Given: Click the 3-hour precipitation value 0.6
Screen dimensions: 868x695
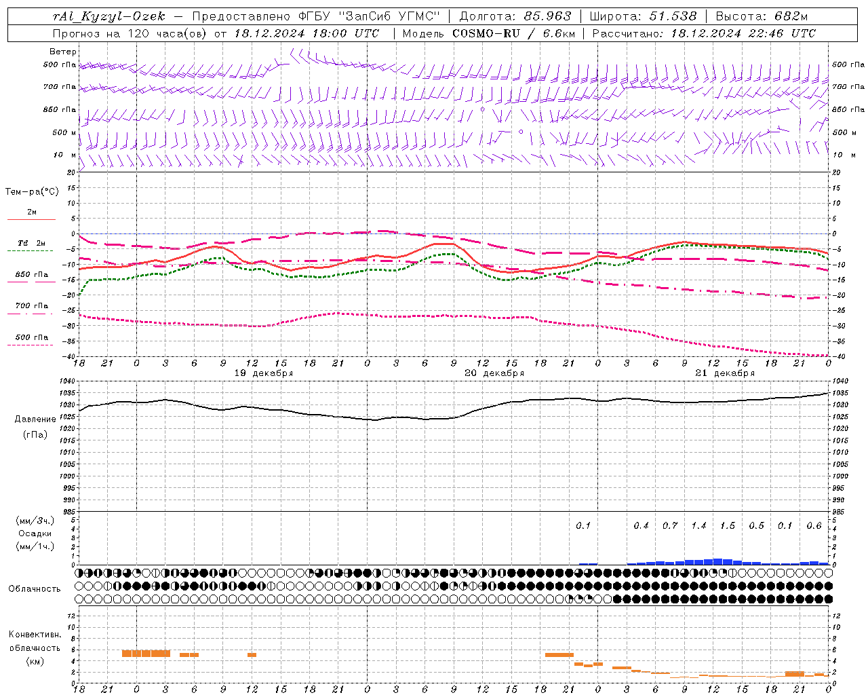Looking at the screenshot, I should coord(814,526).
